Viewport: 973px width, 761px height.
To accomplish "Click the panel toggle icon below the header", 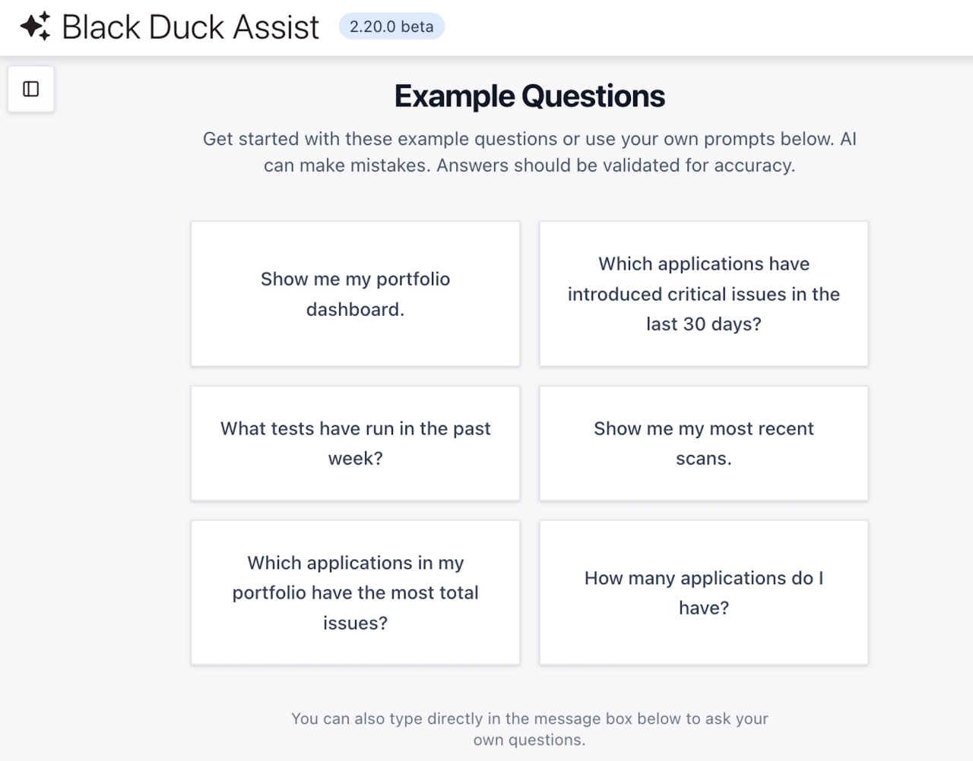I will pyautogui.click(x=30, y=89).
